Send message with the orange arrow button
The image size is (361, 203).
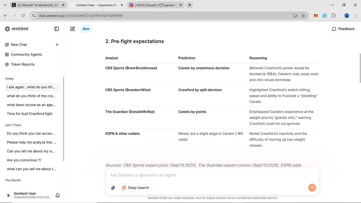312,188
